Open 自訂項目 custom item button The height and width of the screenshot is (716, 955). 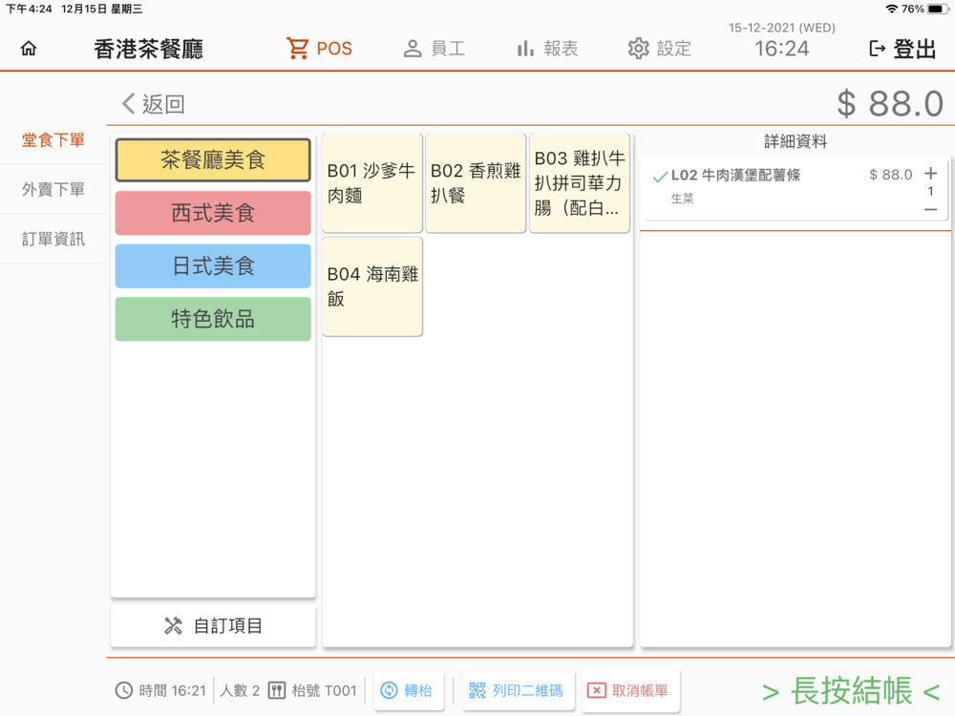(213, 625)
